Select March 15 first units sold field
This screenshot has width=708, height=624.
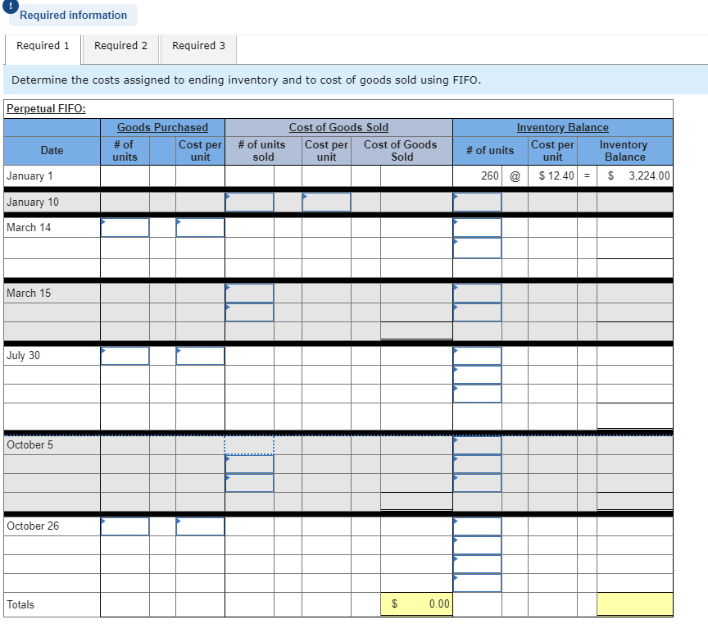(249, 294)
